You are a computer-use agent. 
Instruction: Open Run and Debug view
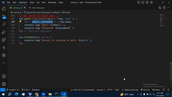[4, 32]
